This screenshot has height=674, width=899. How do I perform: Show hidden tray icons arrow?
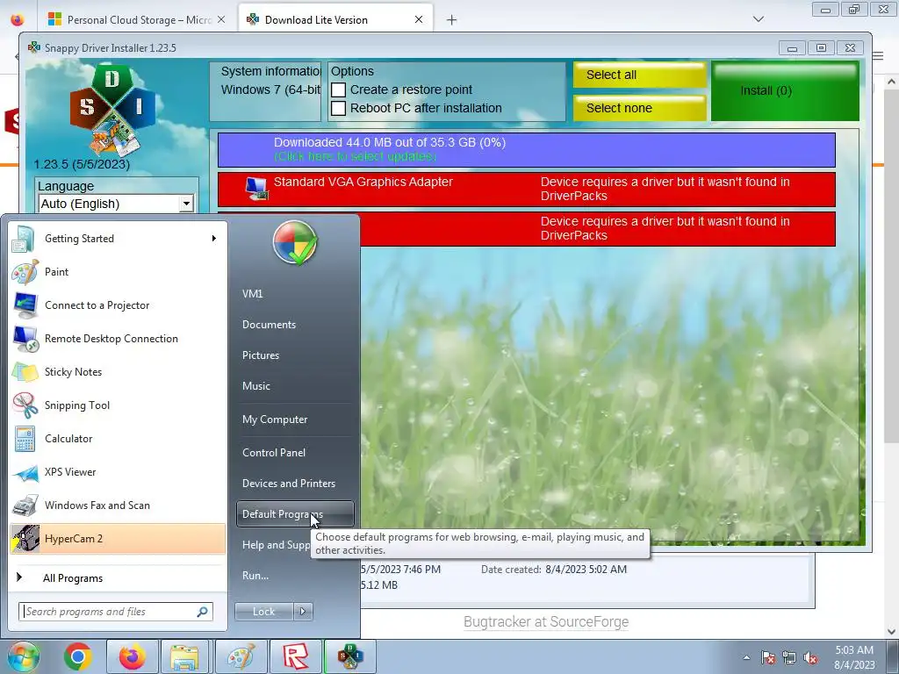pyautogui.click(x=746, y=657)
